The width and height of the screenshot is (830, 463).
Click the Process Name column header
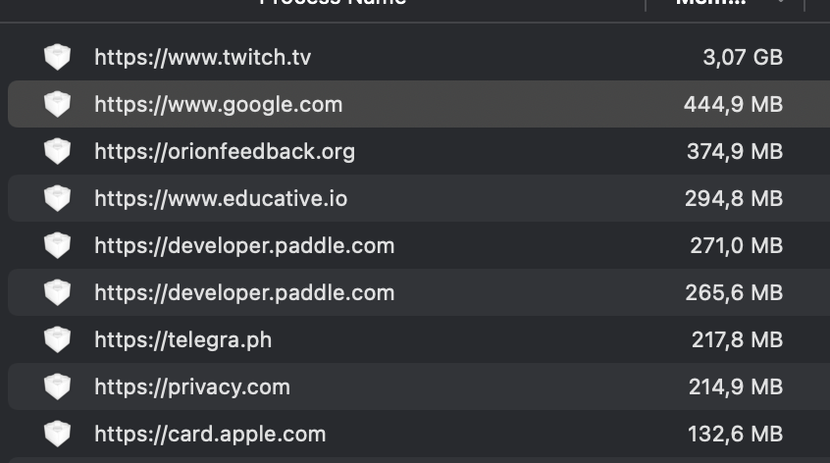pos(333,4)
